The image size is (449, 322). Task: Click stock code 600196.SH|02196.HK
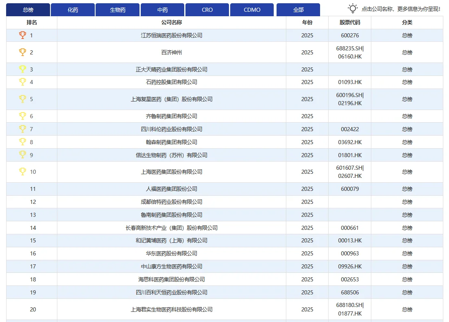(x=350, y=99)
